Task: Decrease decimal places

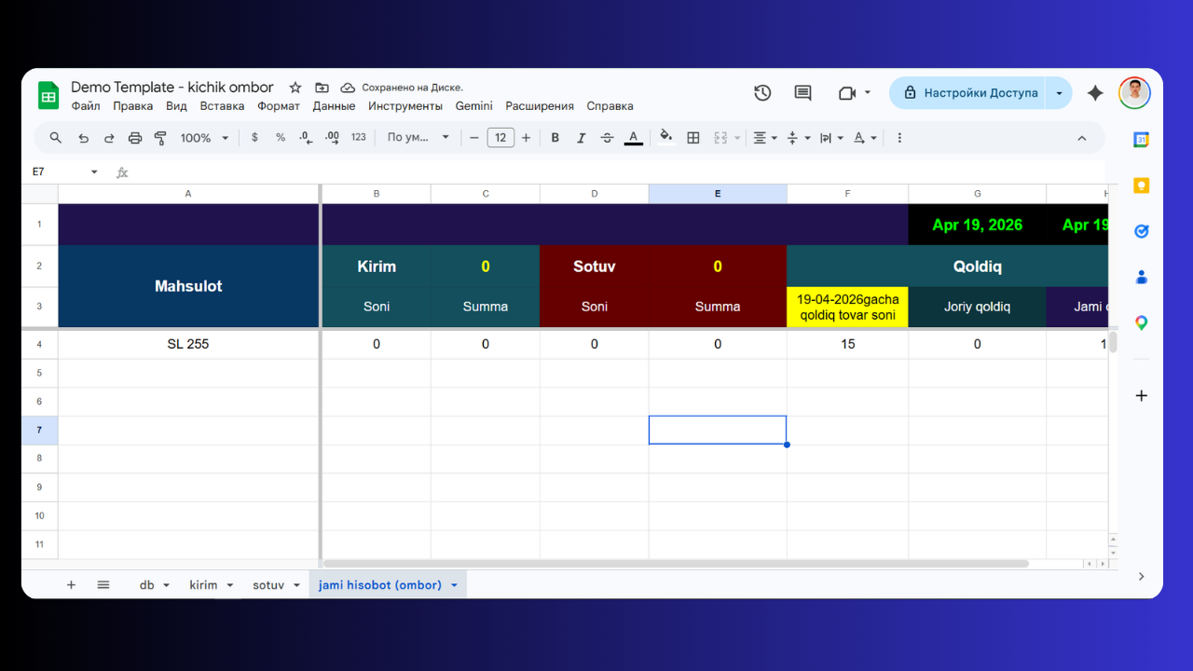Action: 306,138
